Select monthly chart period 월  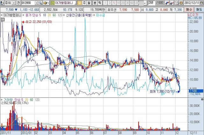coord(89,3)
